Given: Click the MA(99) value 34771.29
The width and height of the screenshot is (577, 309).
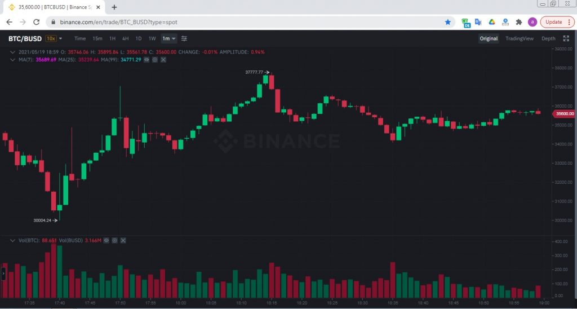Looking at the screenshot, I should tap(131, 60).
